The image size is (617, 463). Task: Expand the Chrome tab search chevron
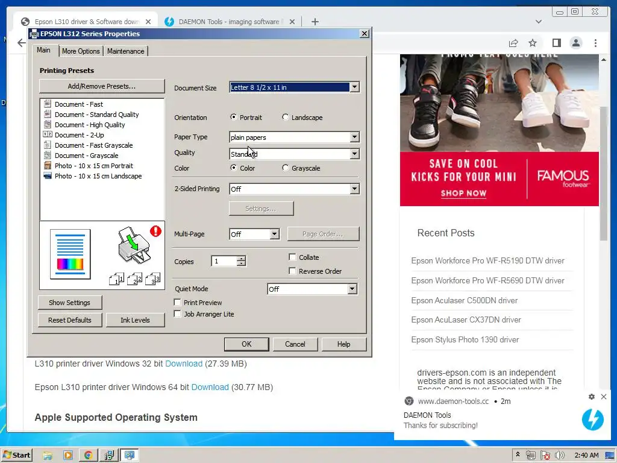pyautogui.click(x=539, y=22)
